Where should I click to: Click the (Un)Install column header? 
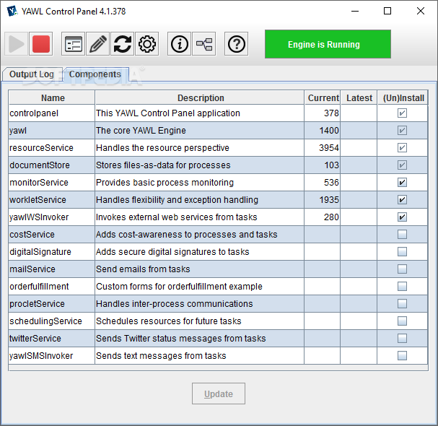point(403,97)
